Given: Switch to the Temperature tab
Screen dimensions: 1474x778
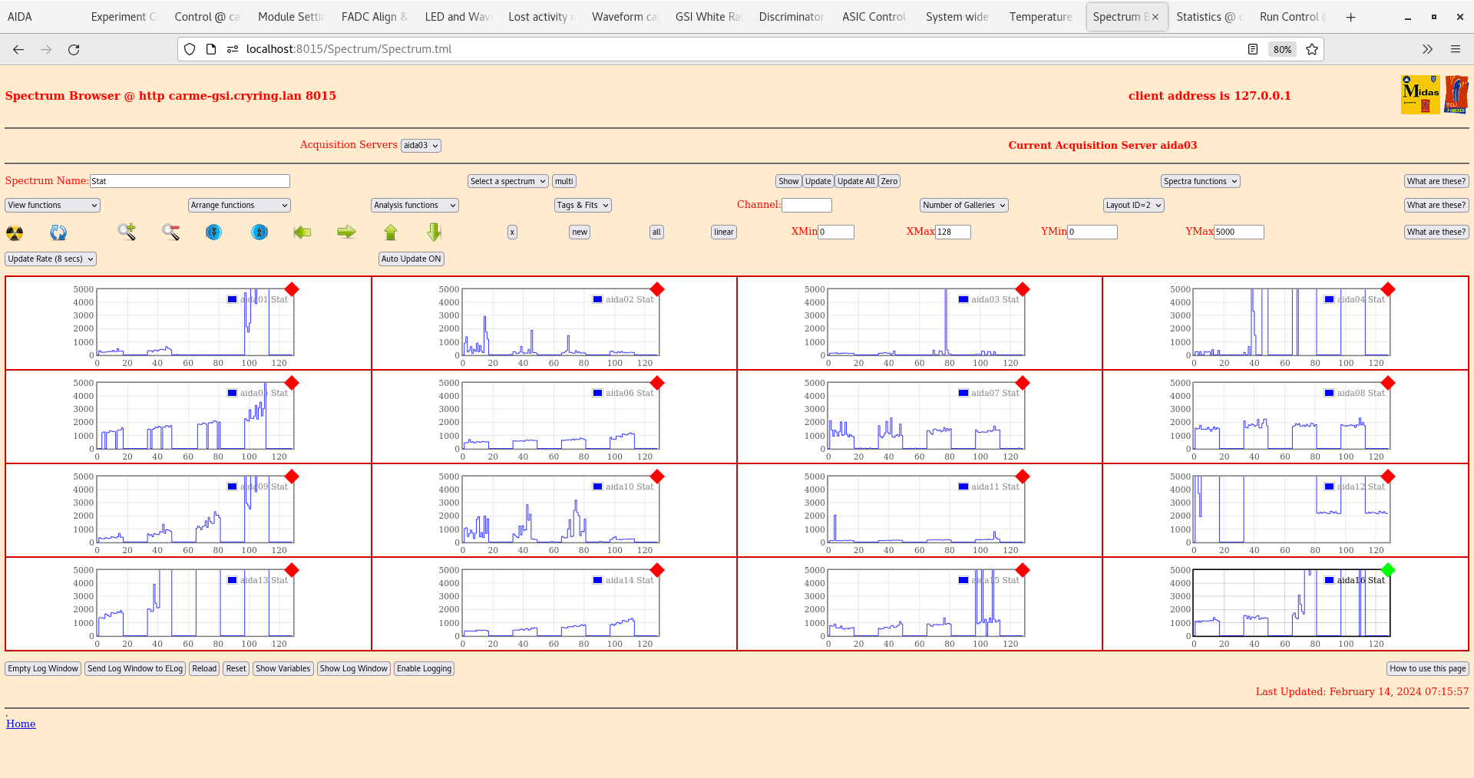Looking at the screenshot, I should [1040, 16].
